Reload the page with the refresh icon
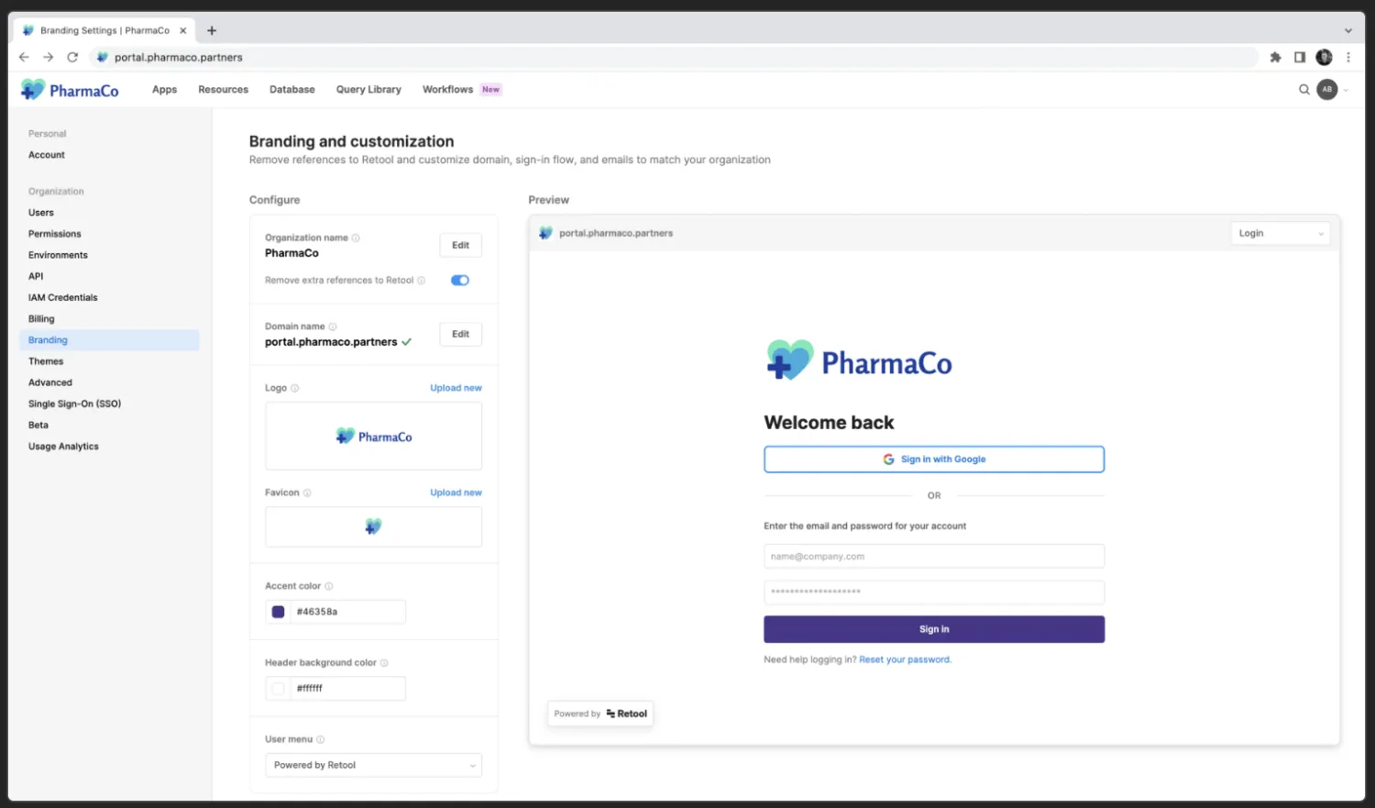 [72, 57]
